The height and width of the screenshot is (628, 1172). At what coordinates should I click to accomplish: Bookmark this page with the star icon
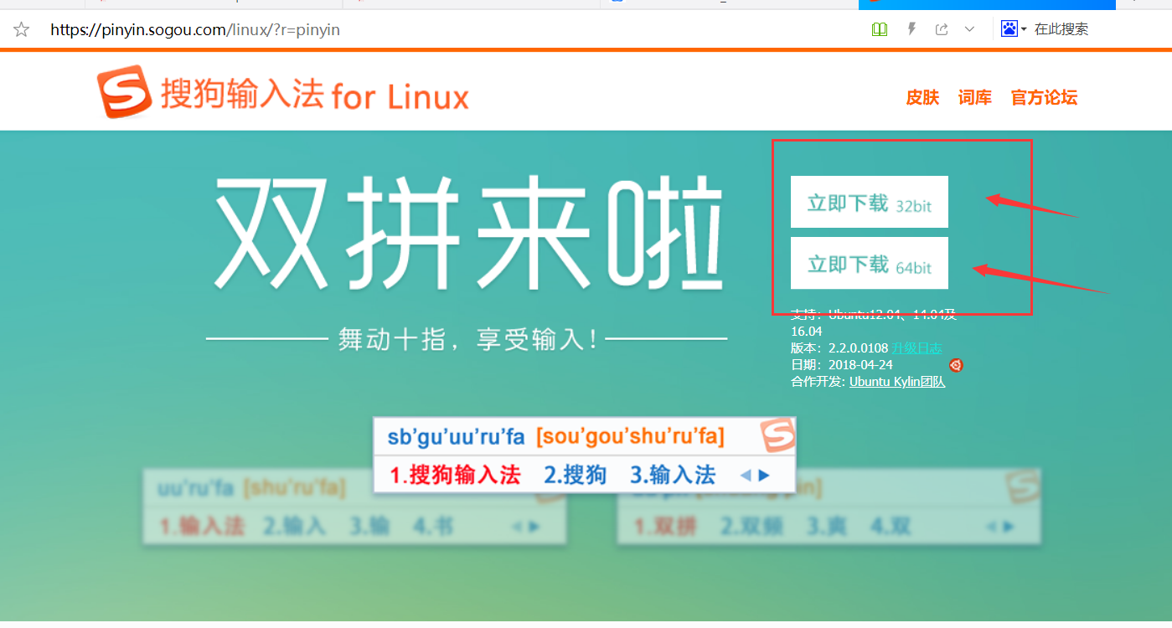click(x=22, y=29)
